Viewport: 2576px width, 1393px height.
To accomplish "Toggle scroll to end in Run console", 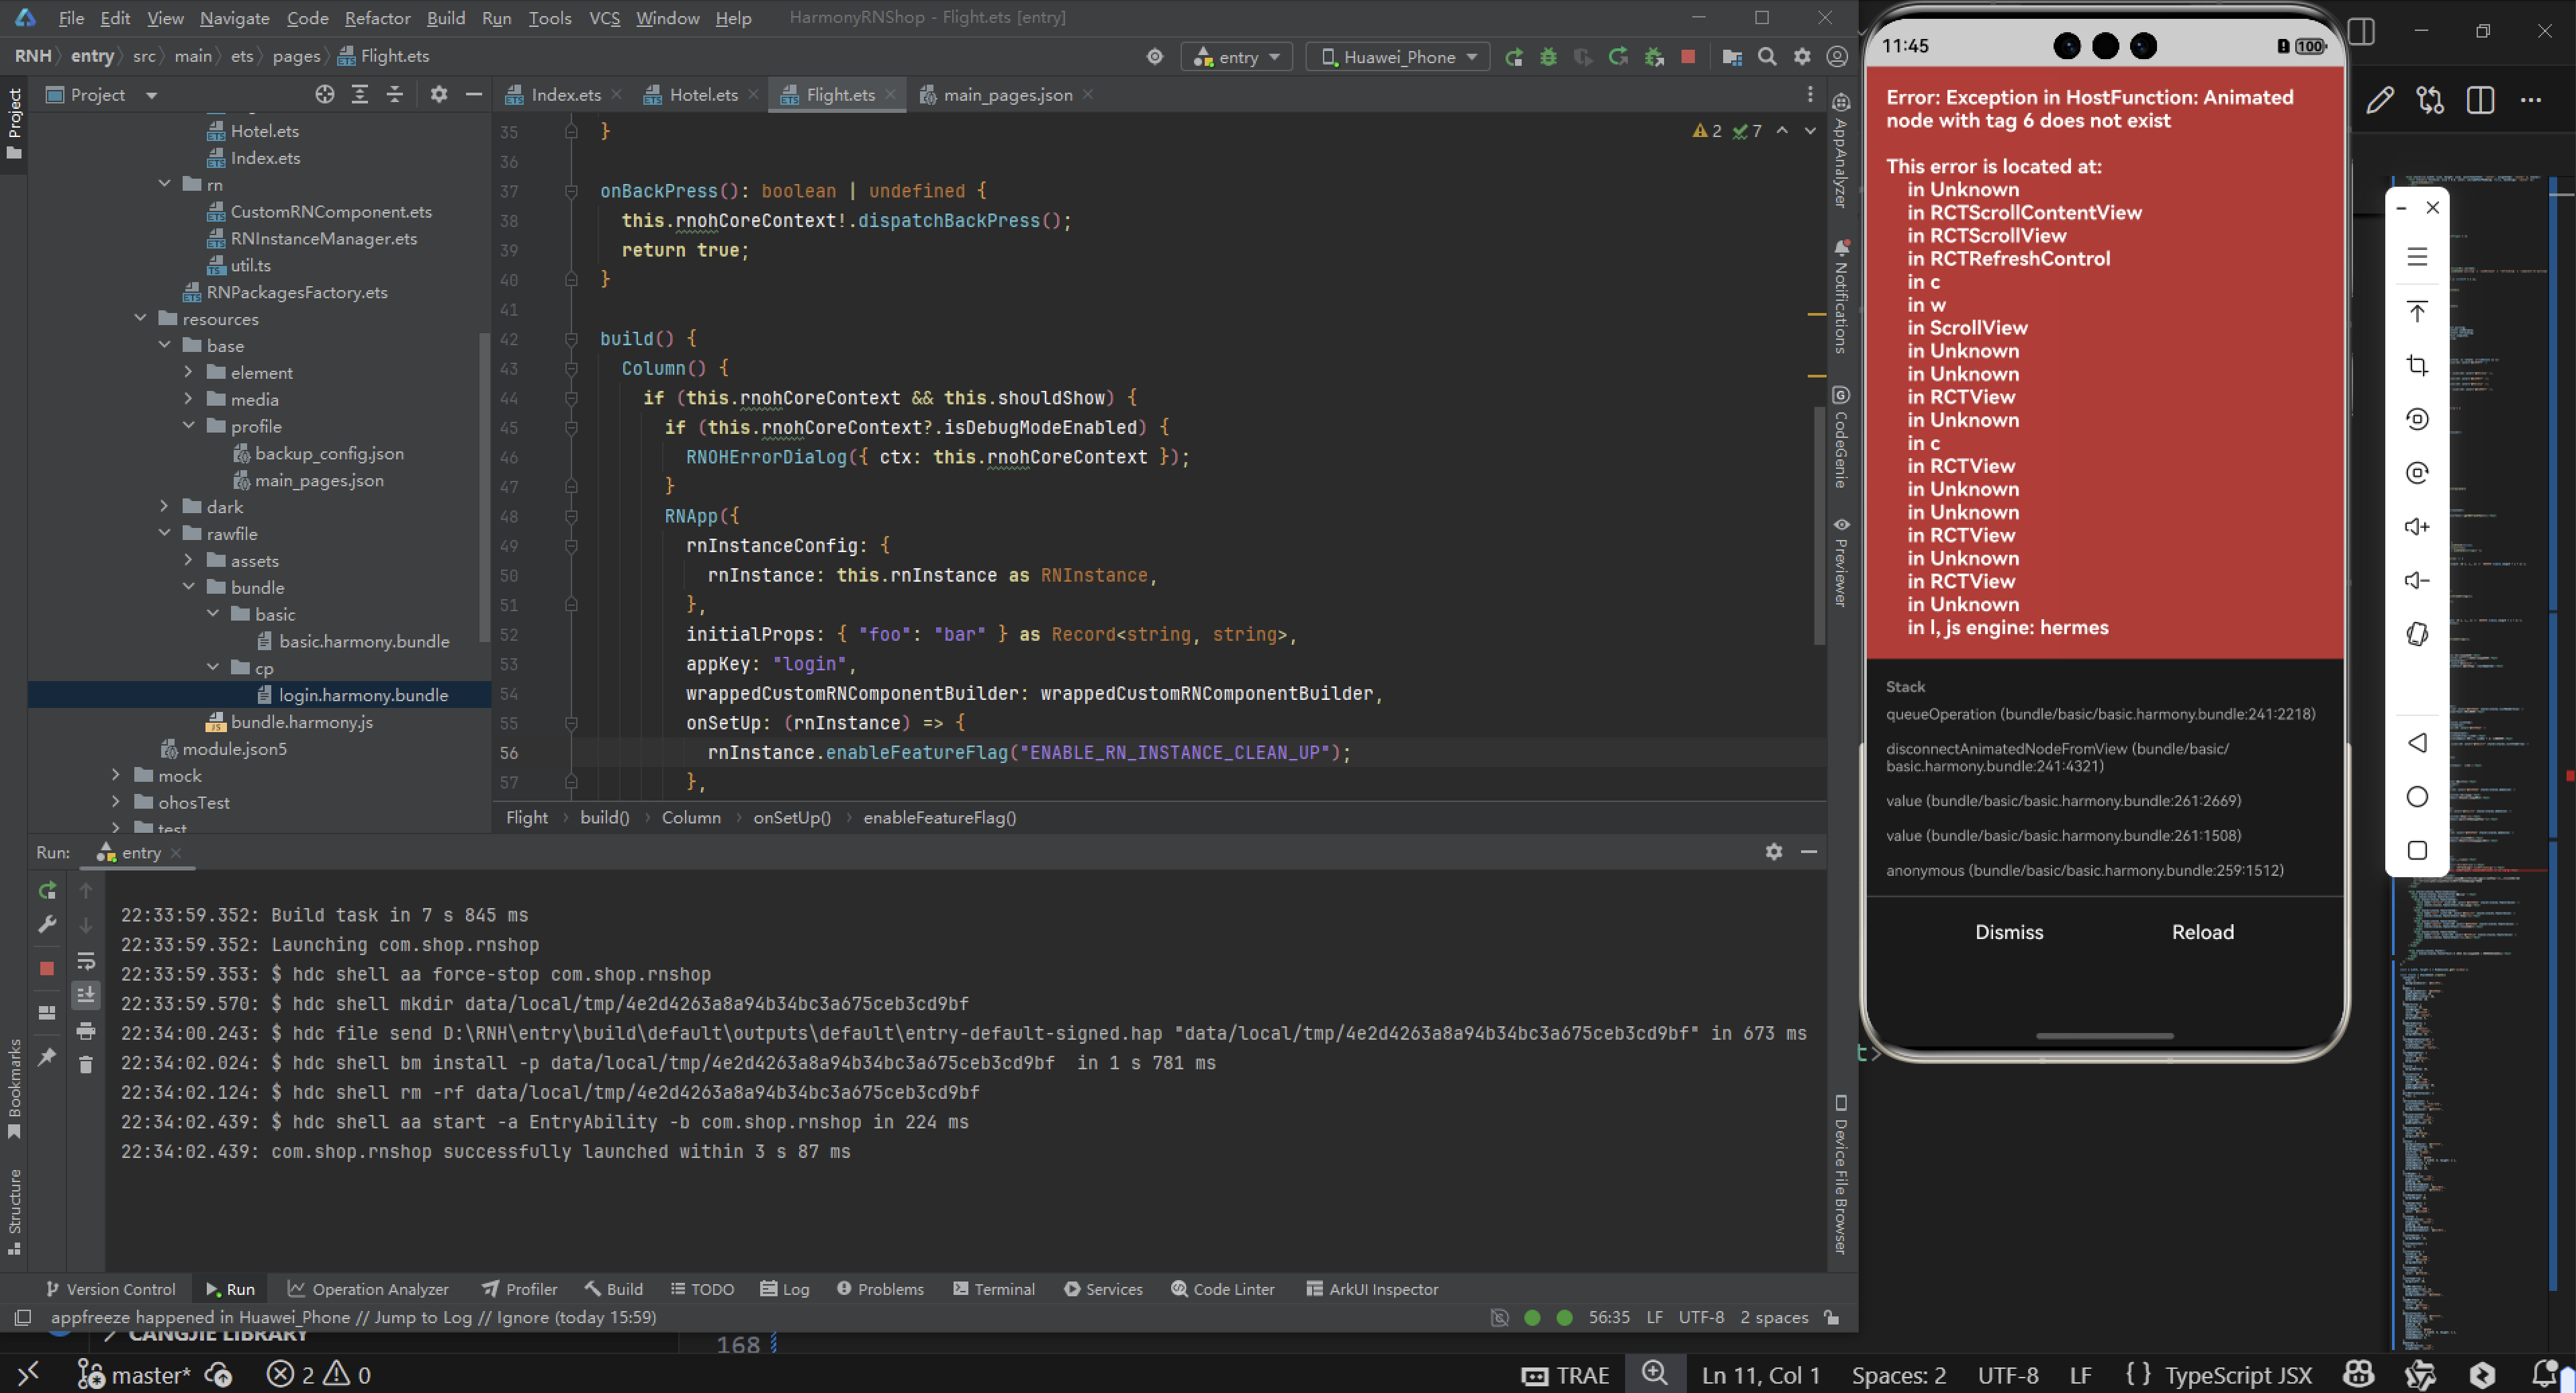I will click(86, 995).
